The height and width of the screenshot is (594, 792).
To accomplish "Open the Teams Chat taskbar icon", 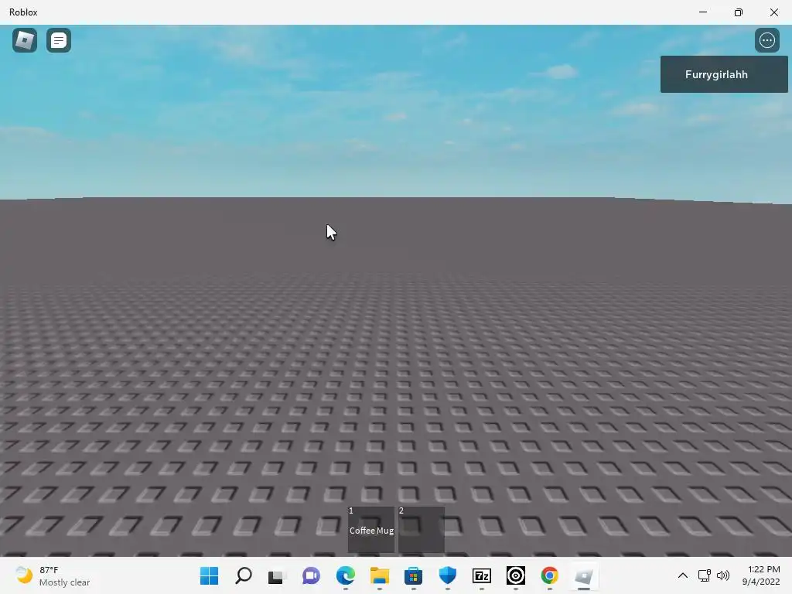I will click(311, 575).
